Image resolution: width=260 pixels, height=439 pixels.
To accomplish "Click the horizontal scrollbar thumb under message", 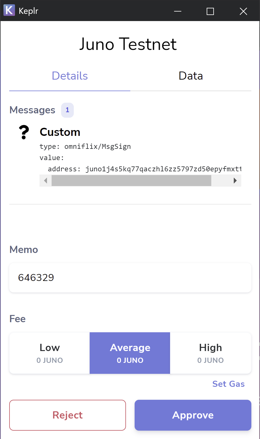I will (x=131, y=181).
